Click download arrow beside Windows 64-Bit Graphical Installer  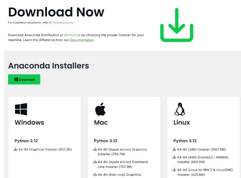coord(16,149)
